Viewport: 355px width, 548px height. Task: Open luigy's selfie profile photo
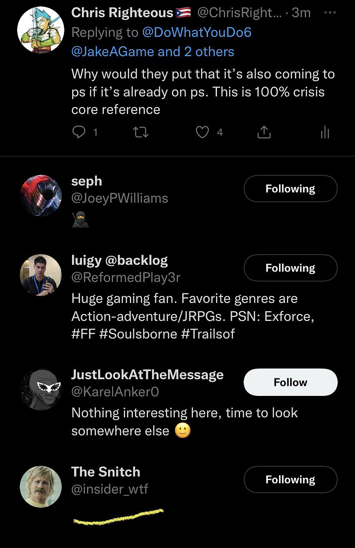pyautogui.click(x=40, y=275)
